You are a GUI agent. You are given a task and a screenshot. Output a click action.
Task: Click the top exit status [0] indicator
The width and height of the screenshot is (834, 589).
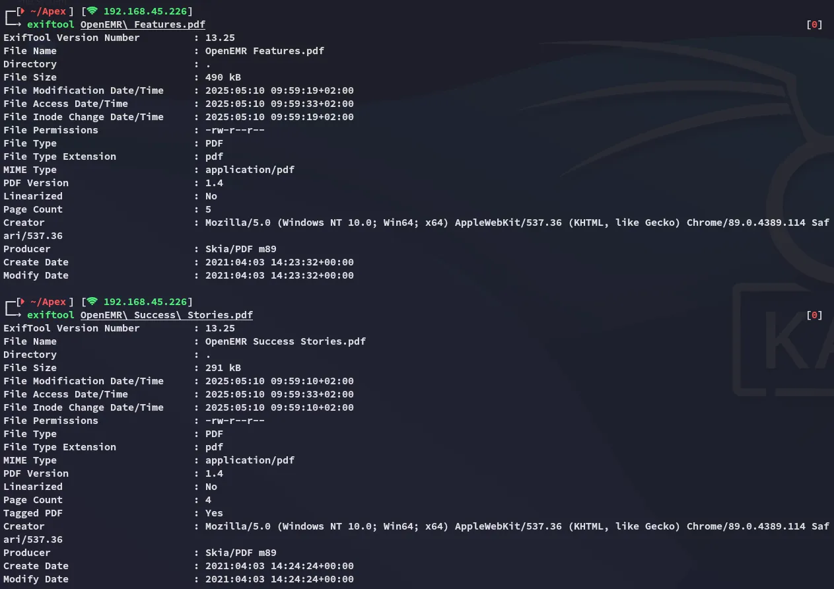click(x=815, y=24)
